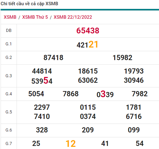Click G.6 number 209
This screenshot has height=149, width=159.
(88, 130)
